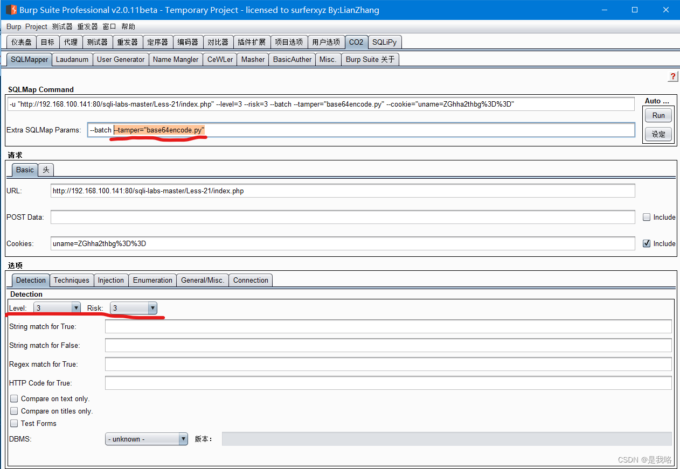Click the 设定 settings button
This screenshot has height=469, width=680.
point(658,134)
